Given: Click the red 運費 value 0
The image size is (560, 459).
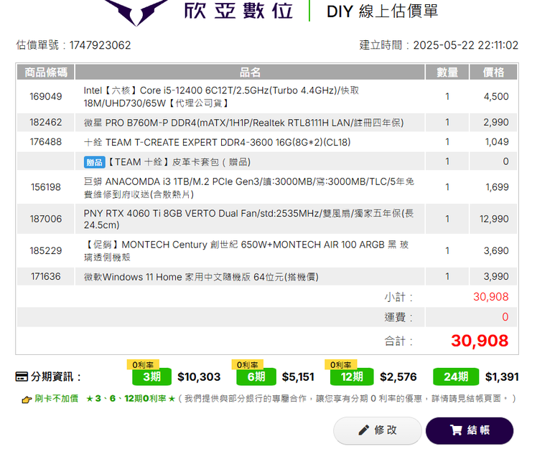Looking at the screenshot, I should click(505, 317).
